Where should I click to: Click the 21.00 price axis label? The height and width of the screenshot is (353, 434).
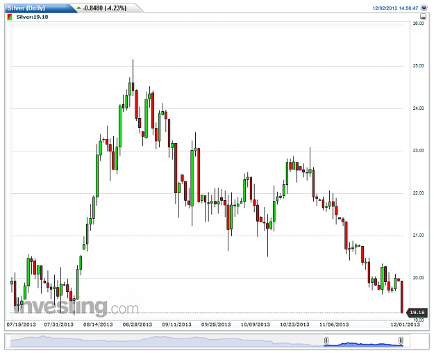tap(418, 236)
